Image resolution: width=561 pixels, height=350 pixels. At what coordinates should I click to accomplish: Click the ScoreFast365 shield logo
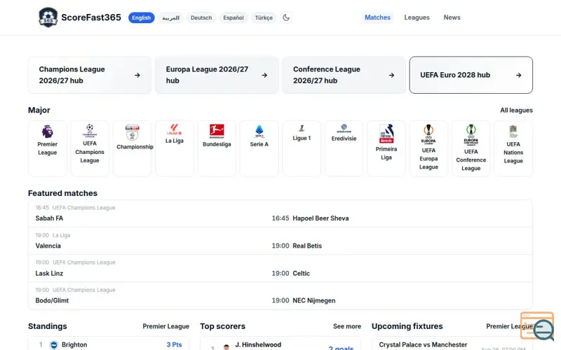pyautogui.click(x=48, y=17)
